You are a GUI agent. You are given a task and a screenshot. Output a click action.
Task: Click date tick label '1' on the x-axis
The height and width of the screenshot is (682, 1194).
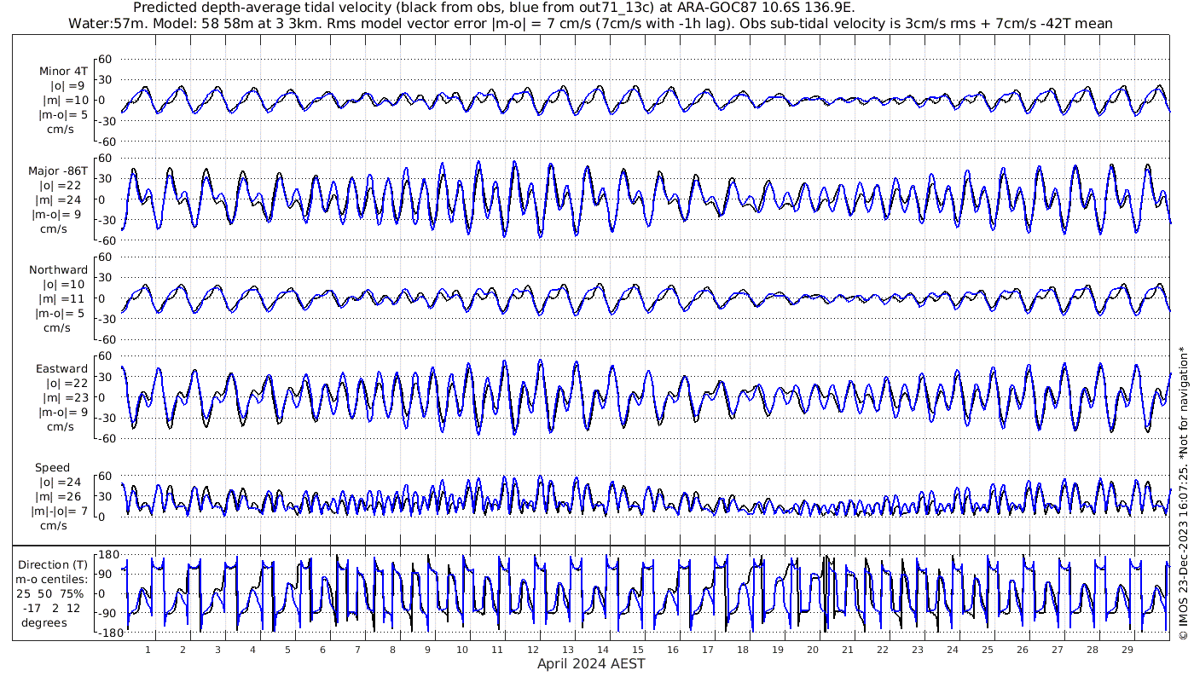(x=148, y=650)
